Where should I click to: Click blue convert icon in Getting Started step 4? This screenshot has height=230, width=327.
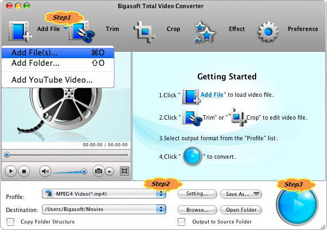point(192,156)
